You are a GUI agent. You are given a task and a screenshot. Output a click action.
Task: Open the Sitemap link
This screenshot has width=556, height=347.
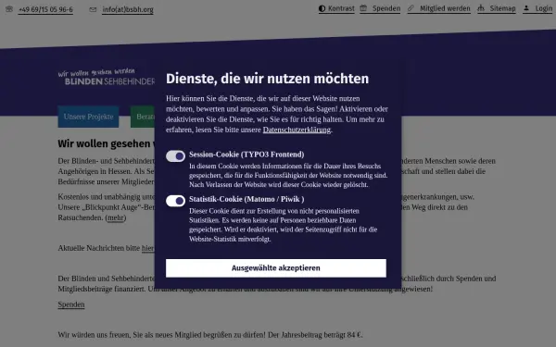(502, 8)
